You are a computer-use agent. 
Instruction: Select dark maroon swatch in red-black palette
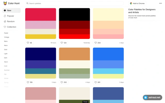pyautogui.click(x=75, y=25)
